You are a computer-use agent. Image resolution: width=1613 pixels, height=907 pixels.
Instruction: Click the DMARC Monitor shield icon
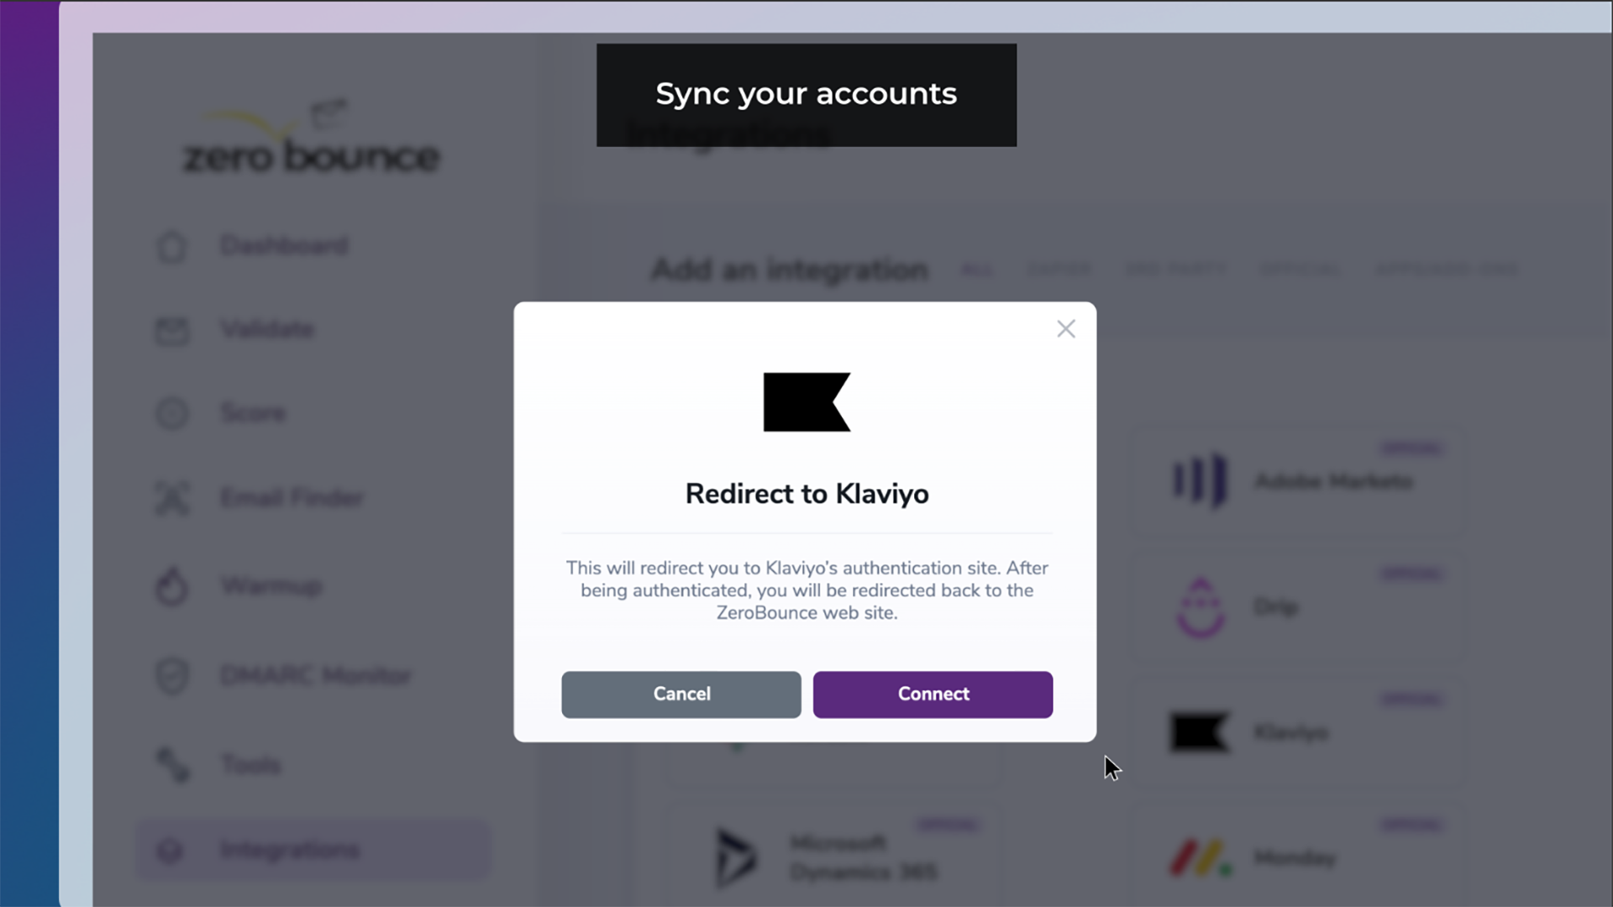point(171,676)
